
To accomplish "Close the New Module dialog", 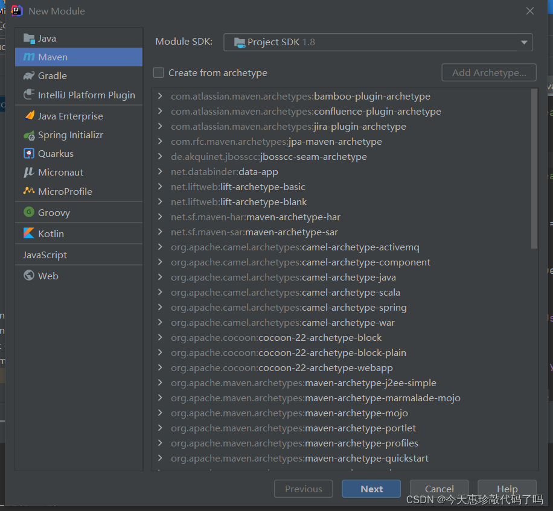I will pyautogui.click(x=529, y=11).
